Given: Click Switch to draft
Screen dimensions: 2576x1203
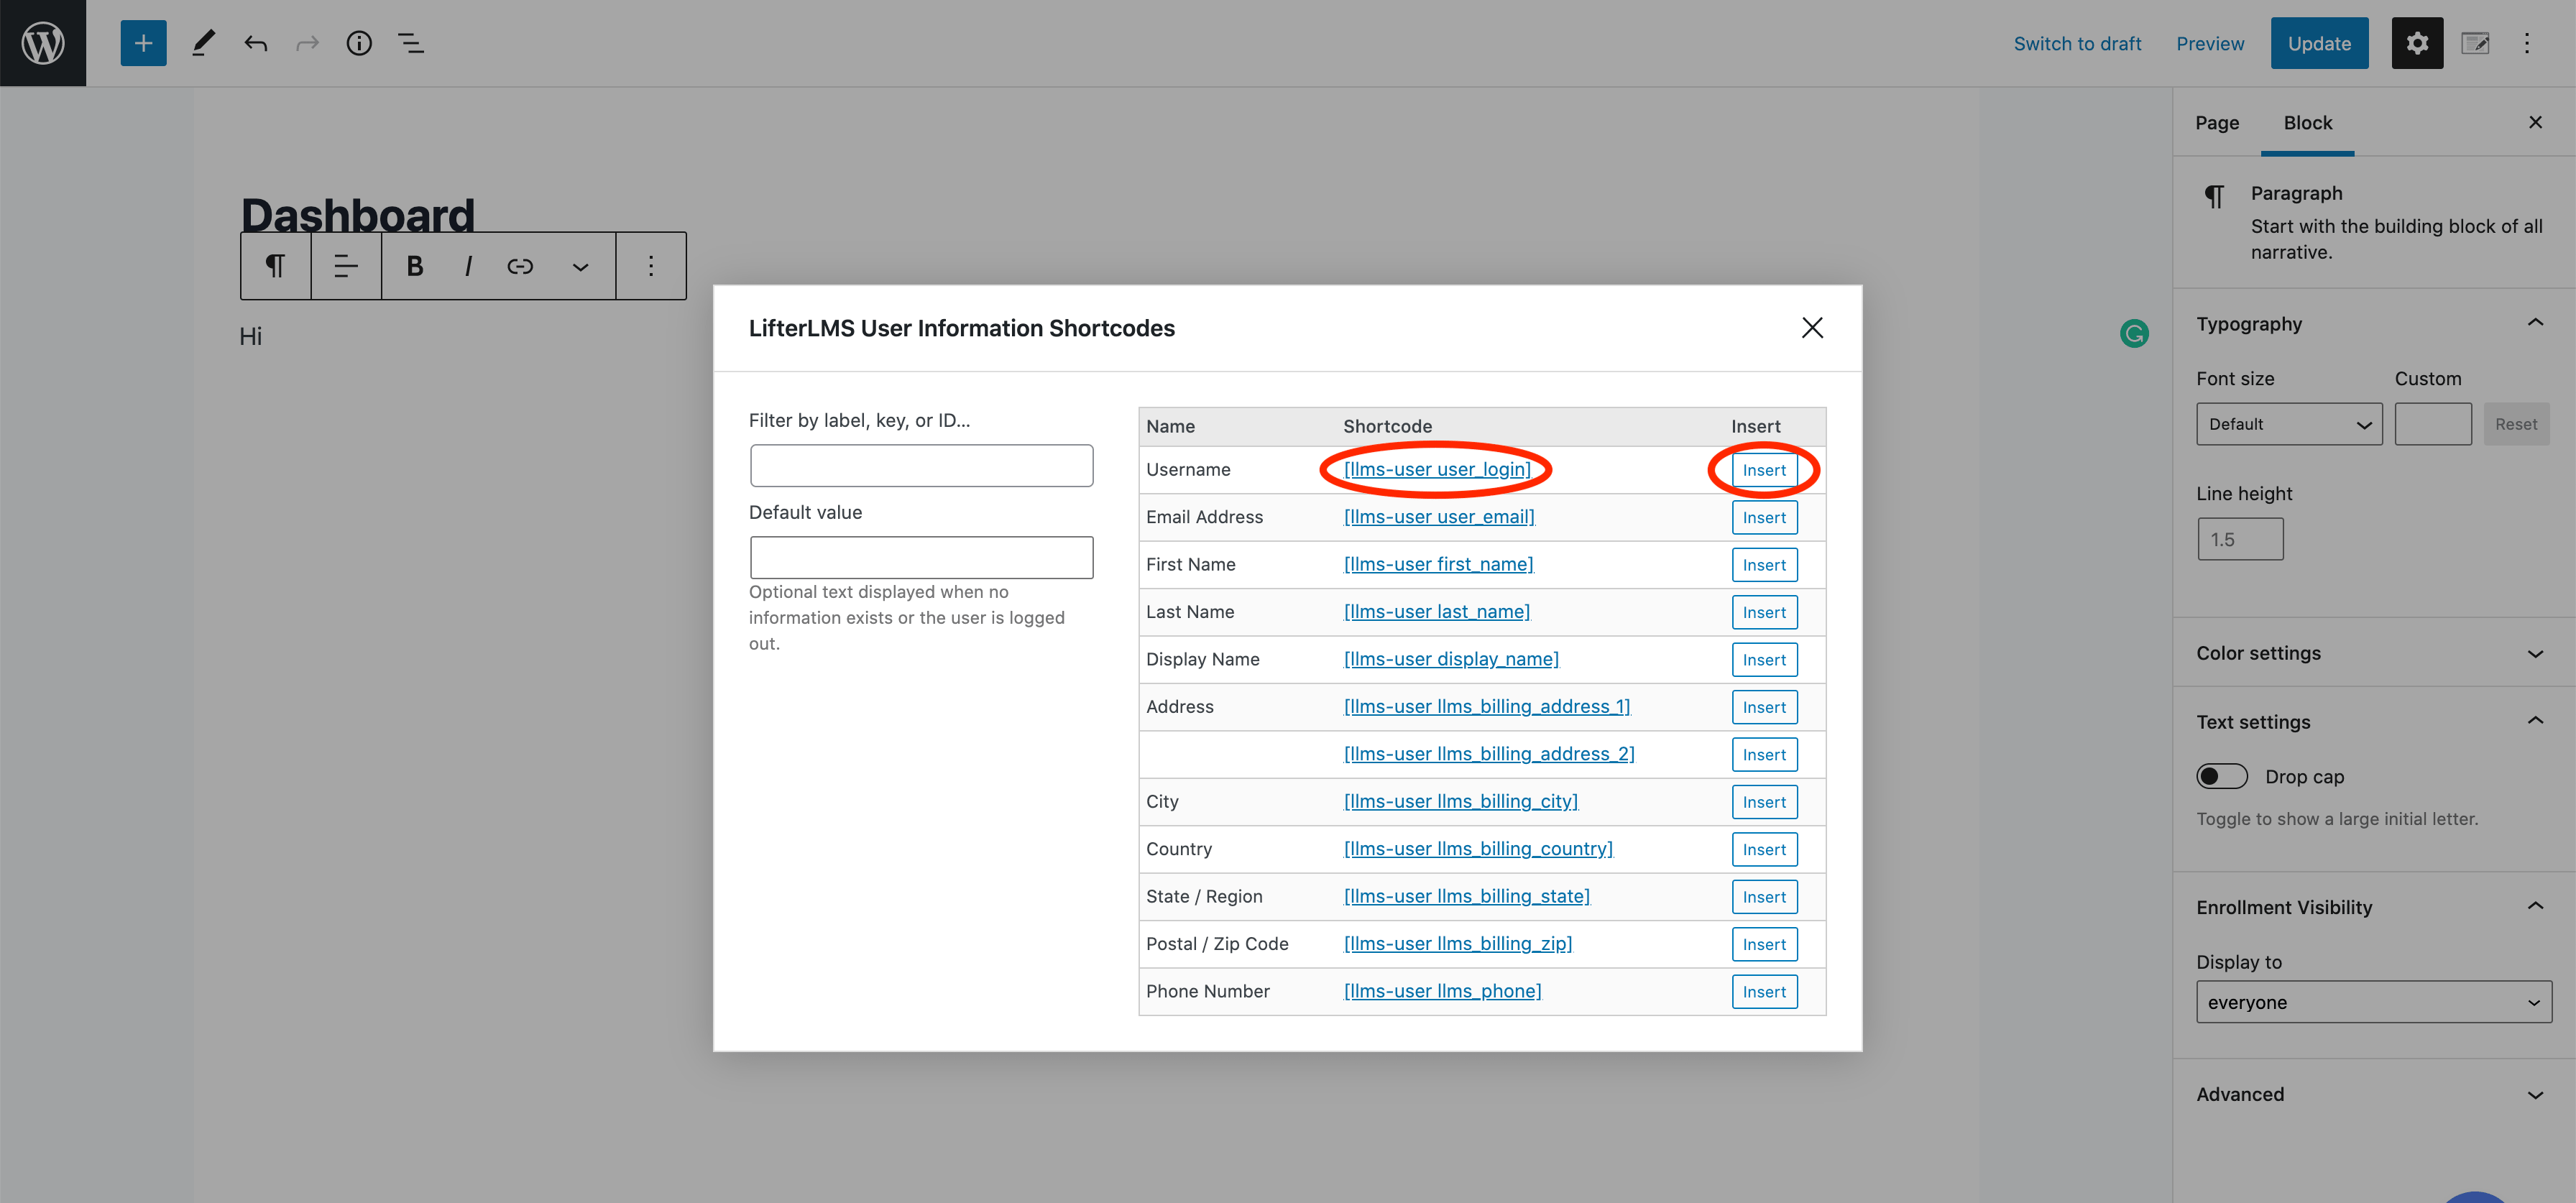Looking at the screenshot, I should [2077, 43].
